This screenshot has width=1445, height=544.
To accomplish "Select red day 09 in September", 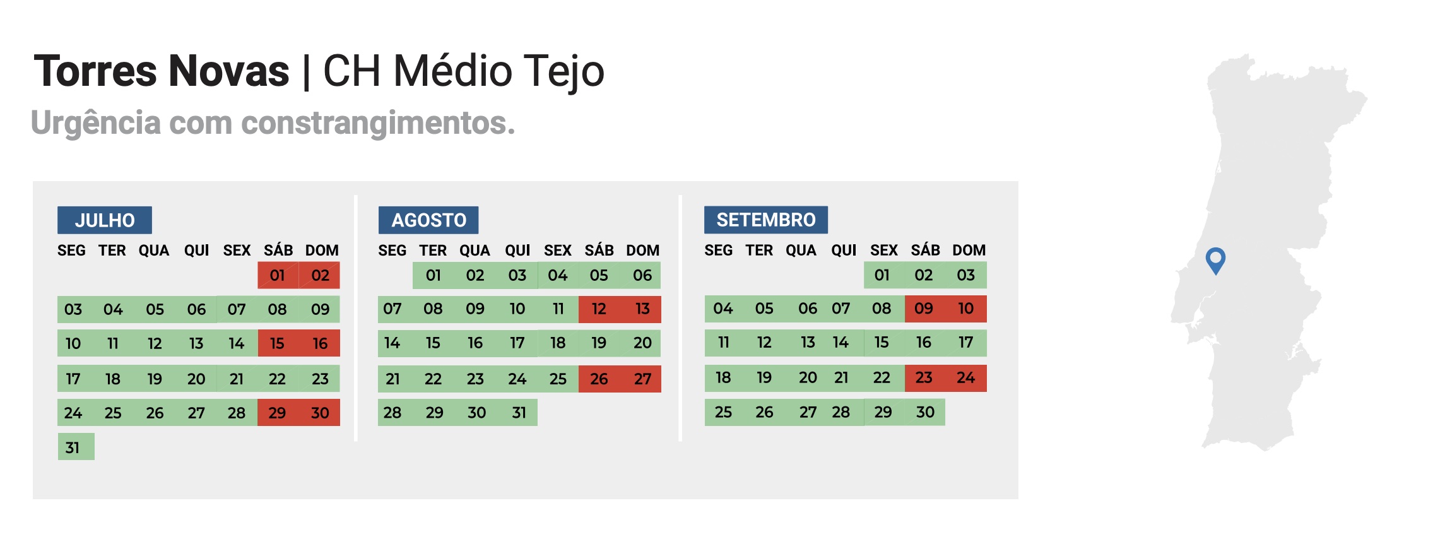I will (924, 309).
